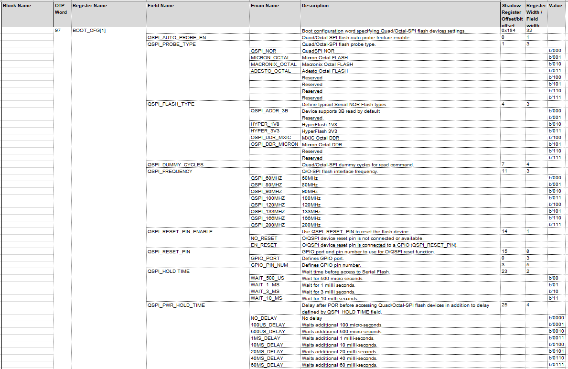Select the MACRONIX_OCTAL enum cell
The width and height of the screenshot is (568, 369).
pyautogui.click(x=275, y=65)
